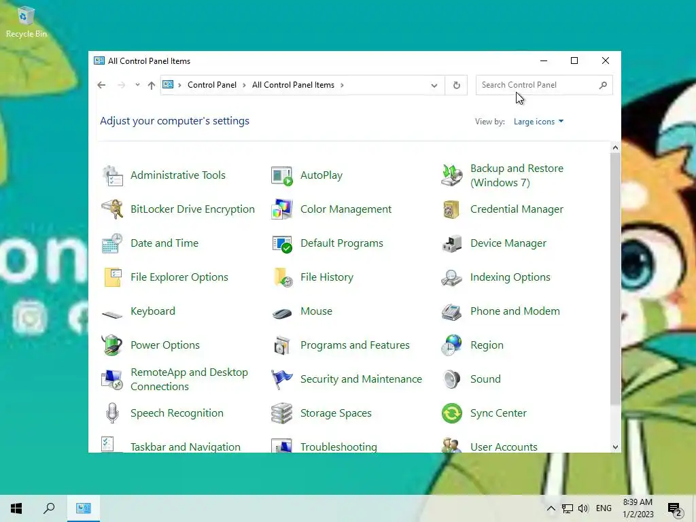Open the User Accounts link
The image size is (696, 522).
[x=504, y=447]
